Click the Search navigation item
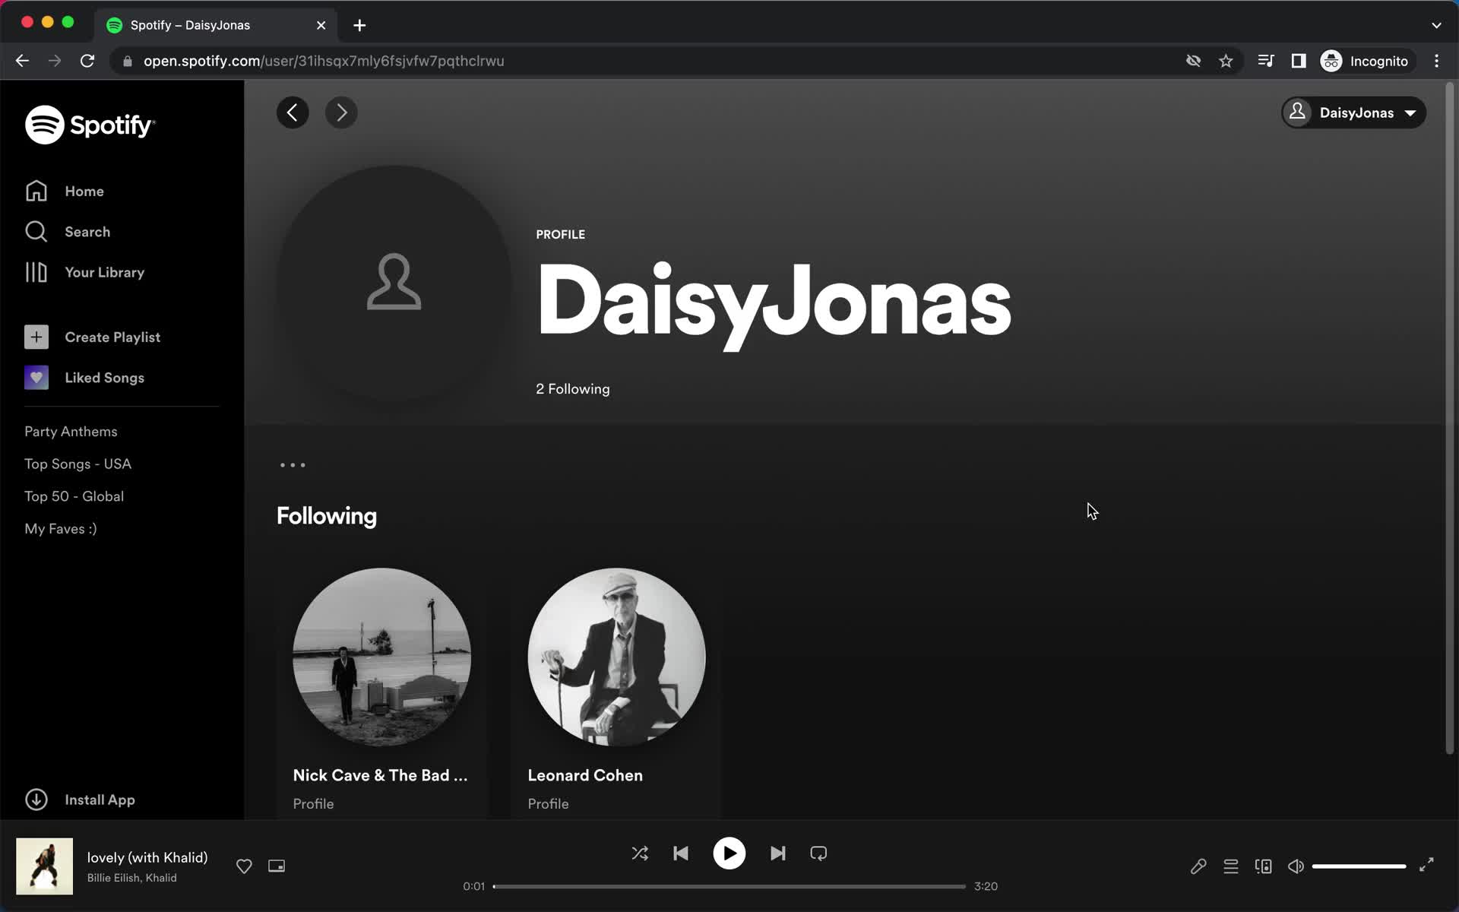 87,231
